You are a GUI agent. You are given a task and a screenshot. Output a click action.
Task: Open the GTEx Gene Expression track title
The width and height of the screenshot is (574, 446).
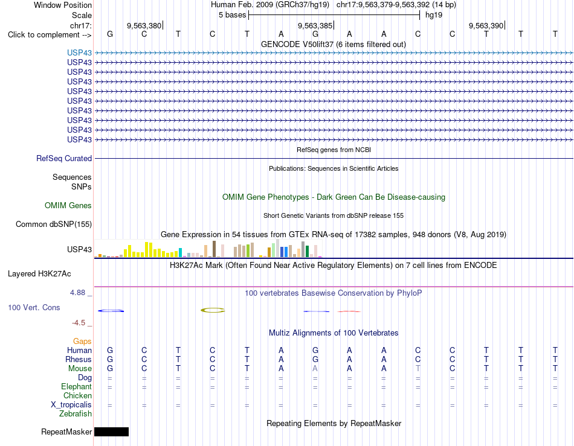tap(334, 234)
